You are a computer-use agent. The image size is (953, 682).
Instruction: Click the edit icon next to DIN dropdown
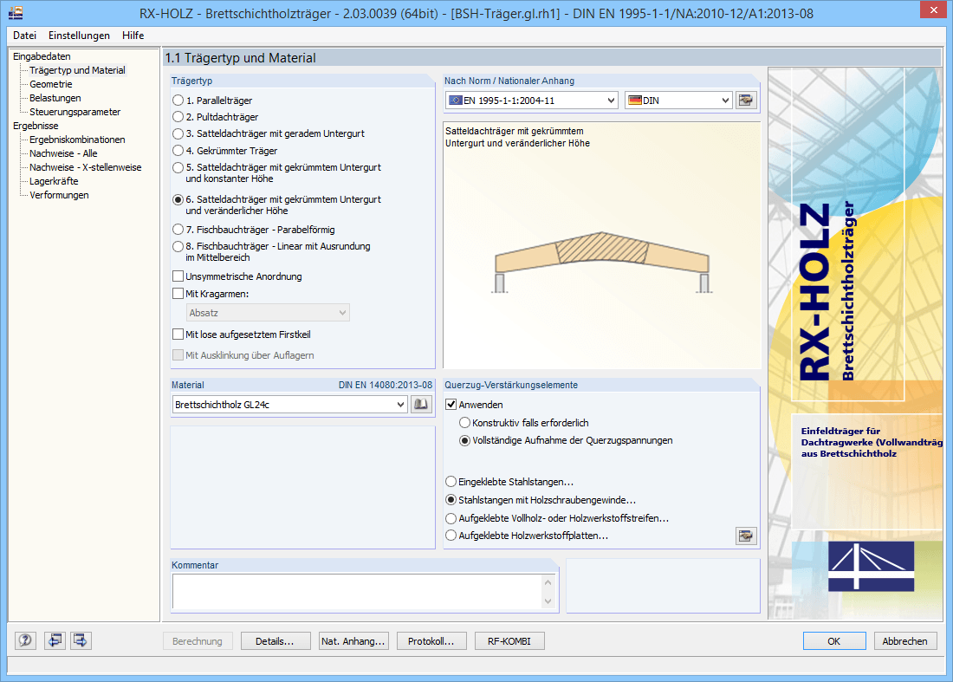745,100
